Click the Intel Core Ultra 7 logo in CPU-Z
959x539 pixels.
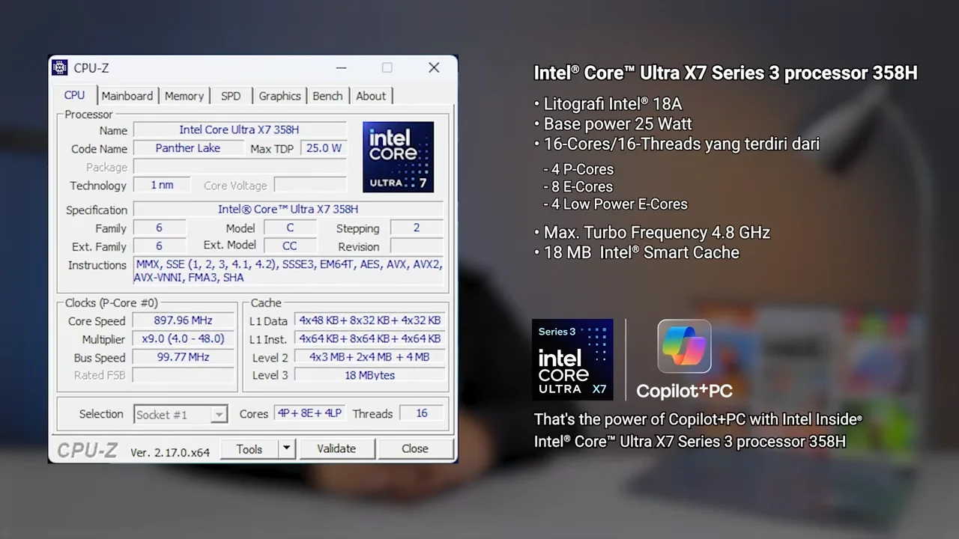click(398, 157)
